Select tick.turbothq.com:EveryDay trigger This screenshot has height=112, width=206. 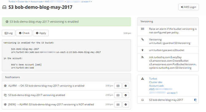tap(165, 57)
